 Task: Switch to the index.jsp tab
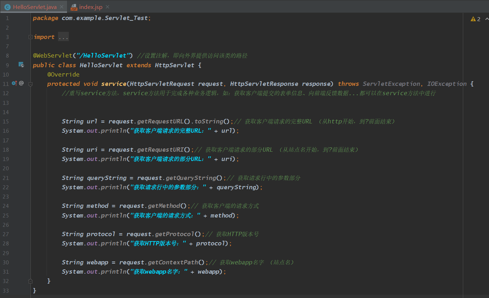(x=90, y=7)
